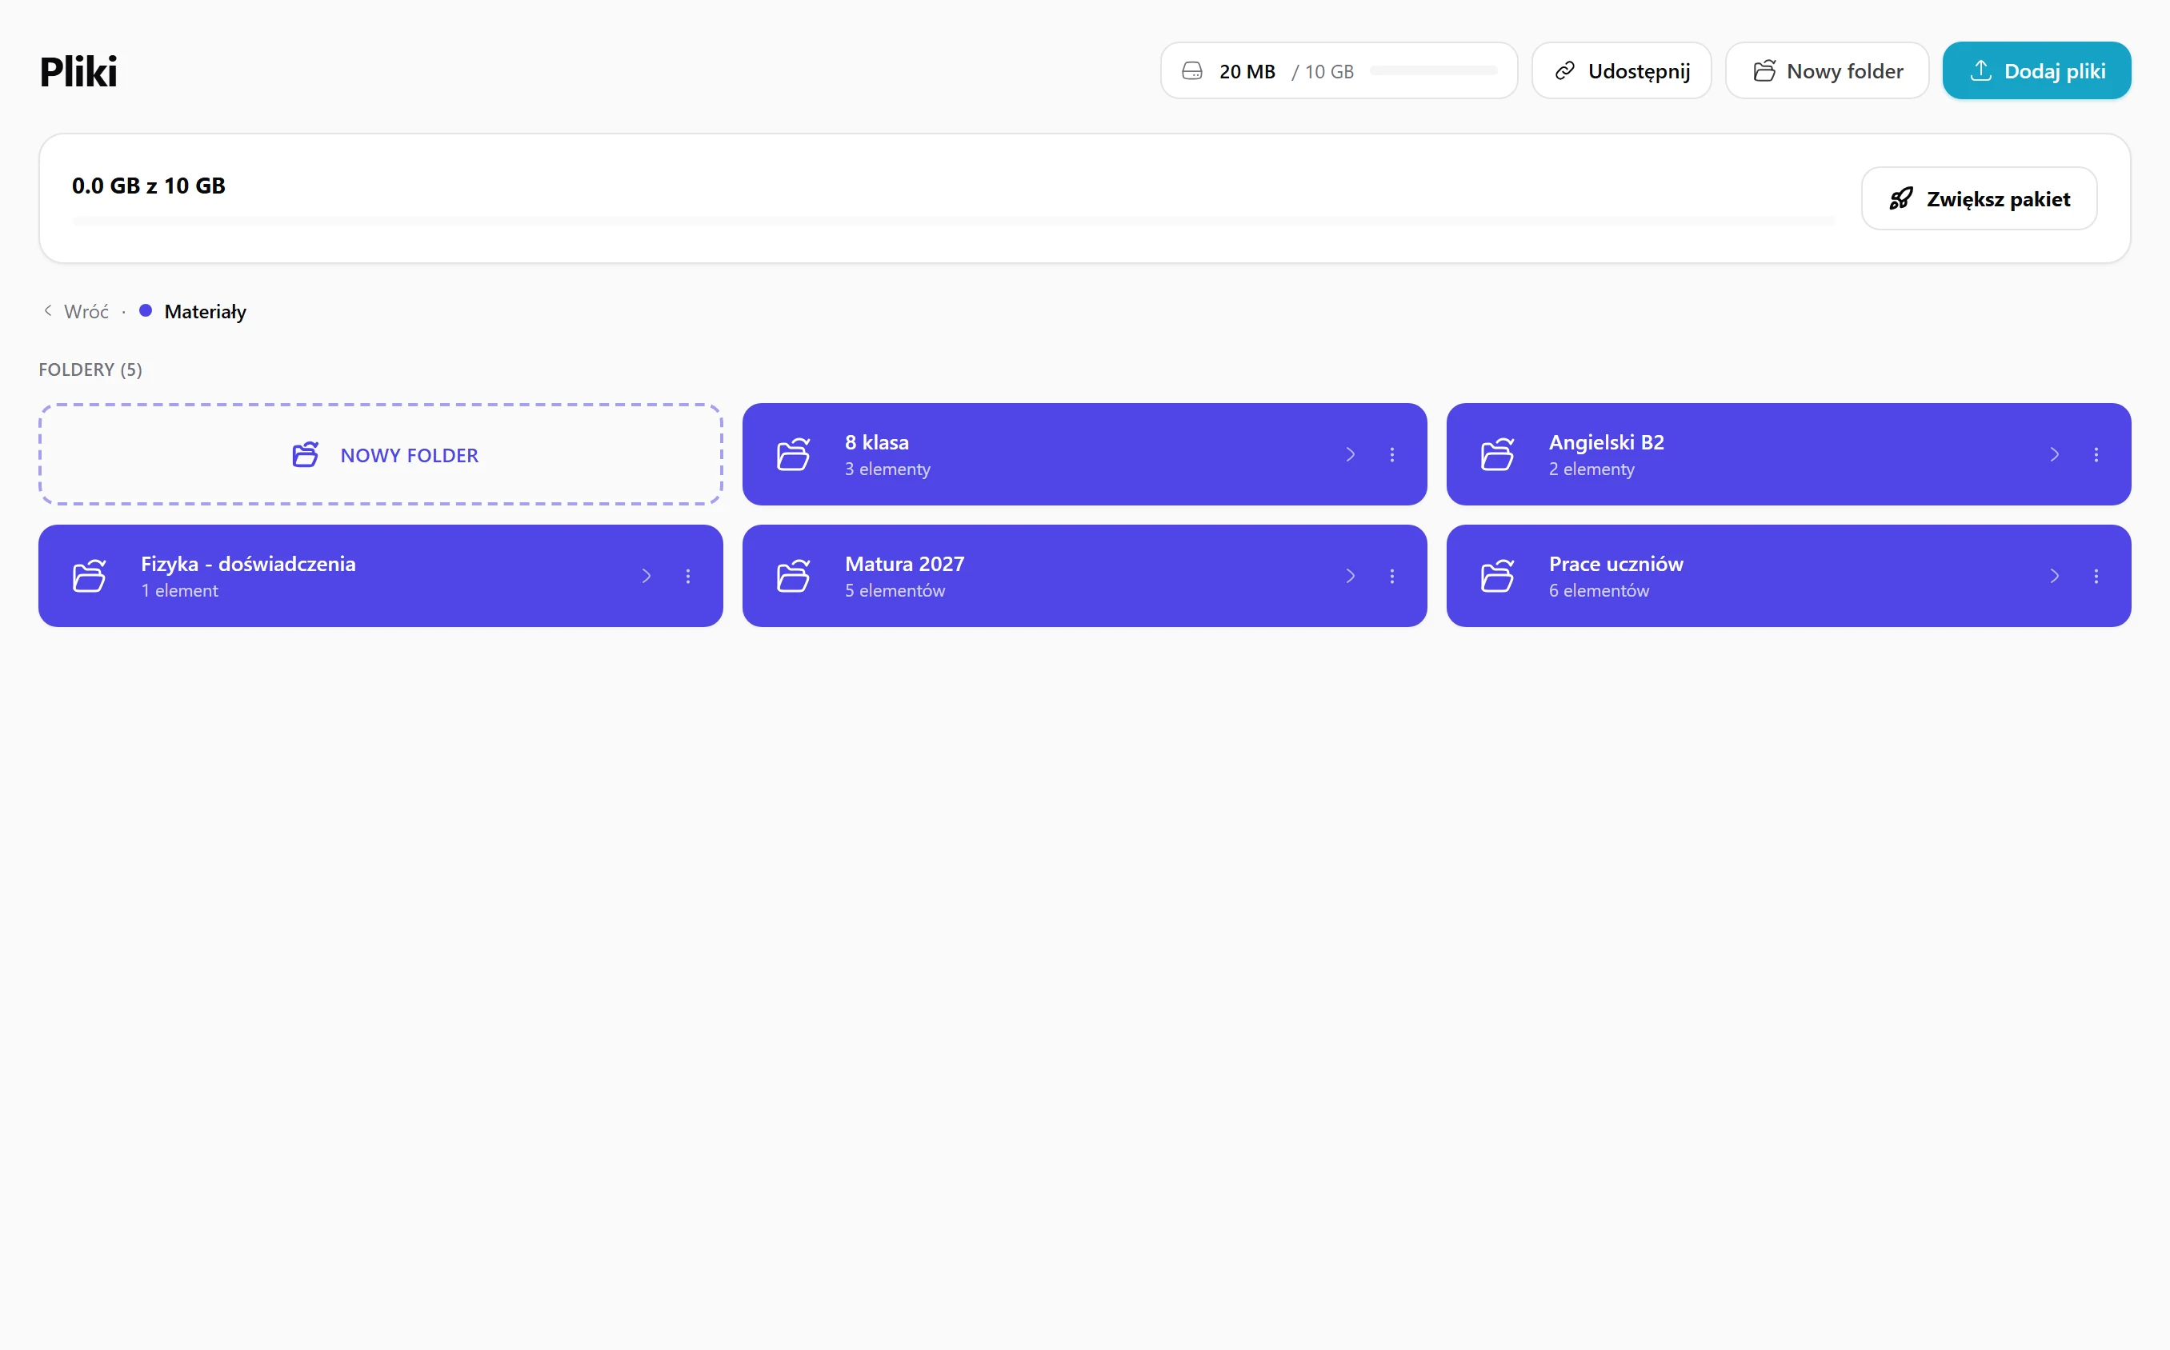
Task: Click the back chevron before Wróć
Action: pyautogui.click(x=47, y=311)
